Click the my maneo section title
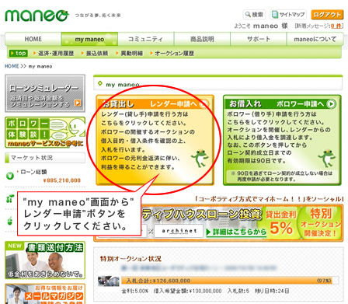Image resolution: width=348 pixels, height=304 pixels. [x=123, y=85]
